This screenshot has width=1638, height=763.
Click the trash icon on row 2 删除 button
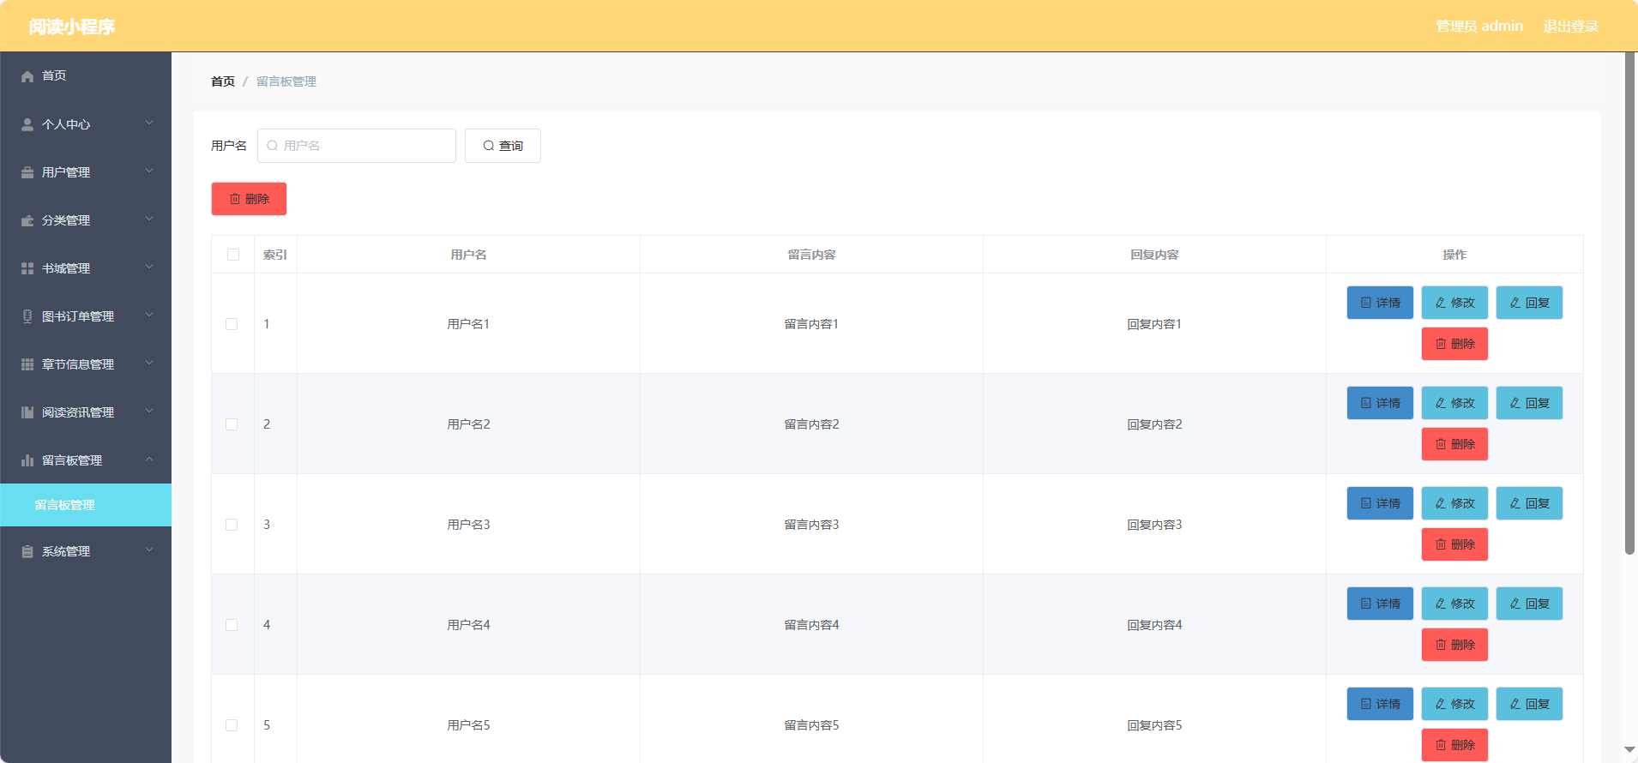point(1441,444)
